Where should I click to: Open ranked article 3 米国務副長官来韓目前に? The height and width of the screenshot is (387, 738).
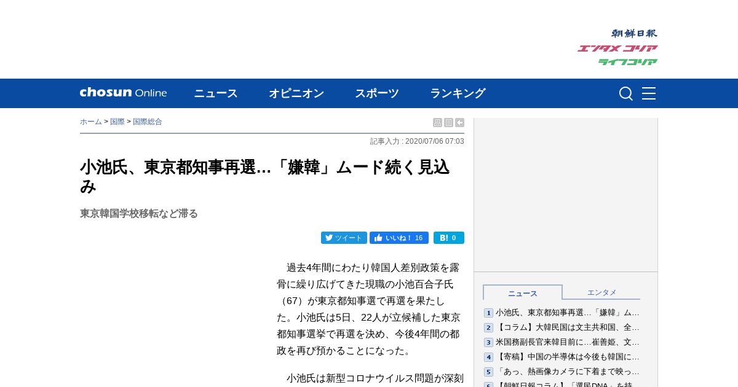coord(568,342)
